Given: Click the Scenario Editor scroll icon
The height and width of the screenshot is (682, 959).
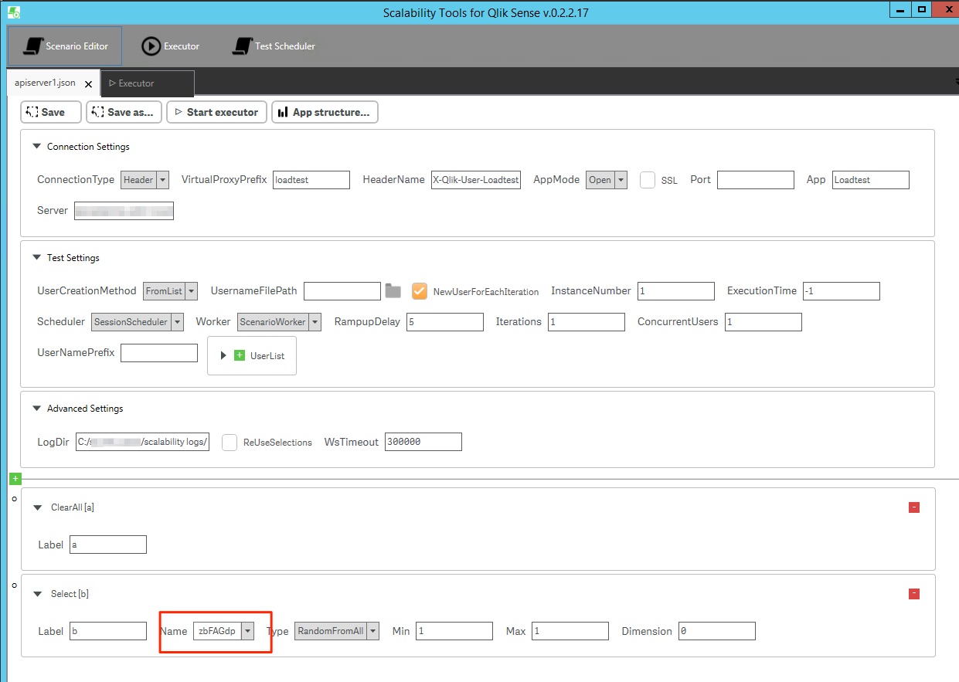Looking at the screenshot, I should pyautogui.click(x=32, y=46).
